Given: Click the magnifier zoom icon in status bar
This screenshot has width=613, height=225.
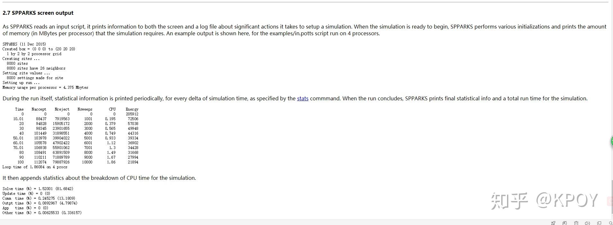Looking at the screenshot, I should click(x=610, y=223).
